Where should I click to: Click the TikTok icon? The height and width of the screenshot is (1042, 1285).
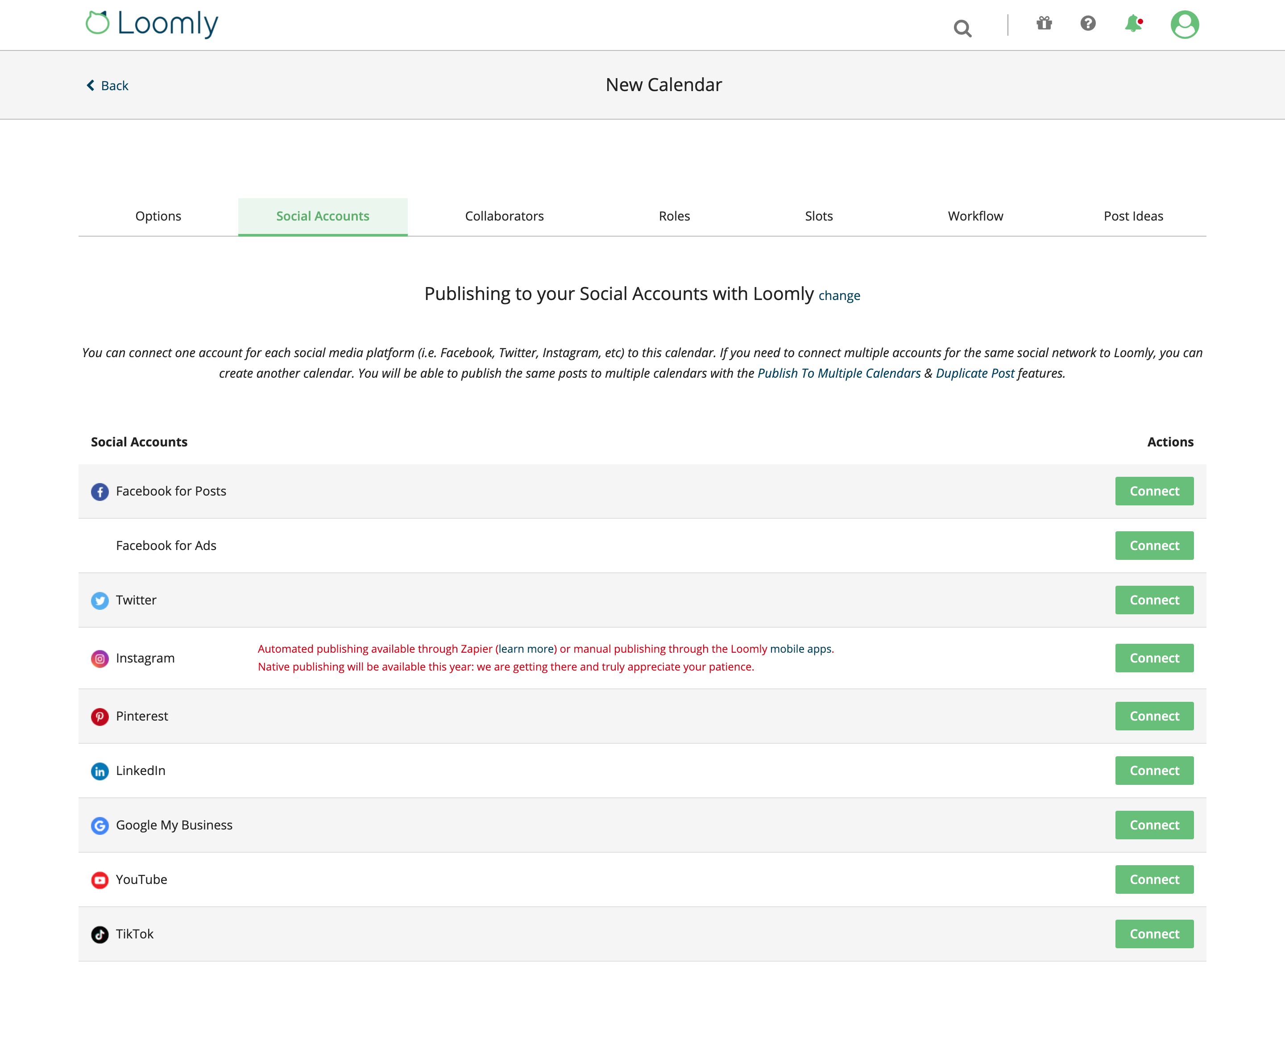pyautogui.click(x=99, y=934)
